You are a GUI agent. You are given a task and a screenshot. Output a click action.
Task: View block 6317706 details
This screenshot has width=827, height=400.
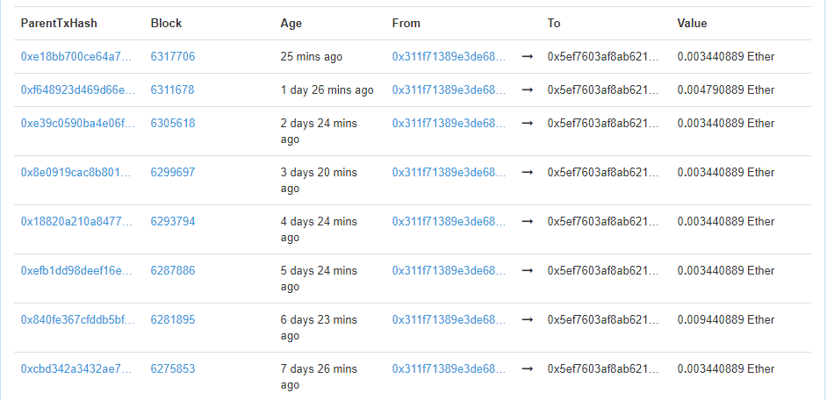point(173,57)
